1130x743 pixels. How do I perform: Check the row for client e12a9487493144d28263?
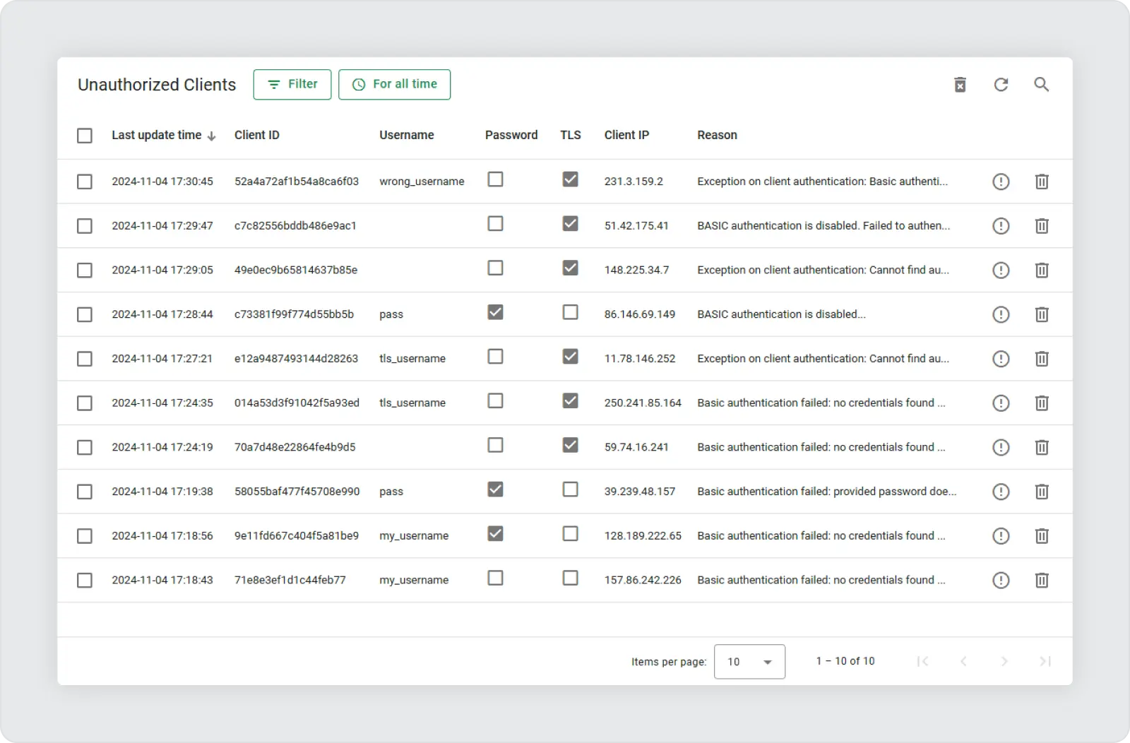pos(85,359)
